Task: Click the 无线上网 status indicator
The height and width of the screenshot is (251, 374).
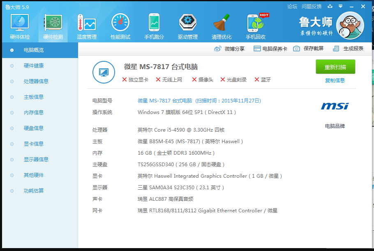Action: (x=169, y=80)
